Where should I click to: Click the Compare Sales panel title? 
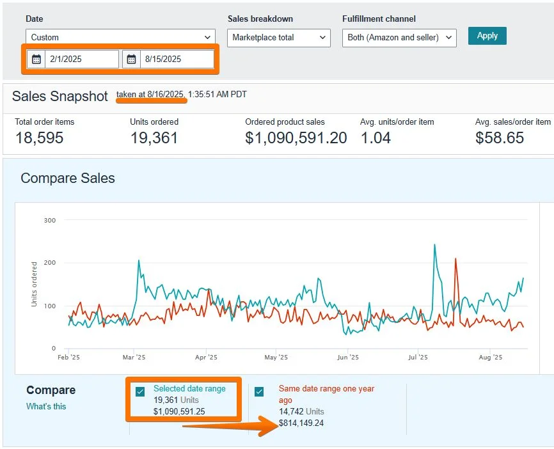coord(68,178)
